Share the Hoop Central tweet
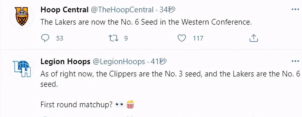This screenshot has width=302, height=117. [x=253, y=38]
